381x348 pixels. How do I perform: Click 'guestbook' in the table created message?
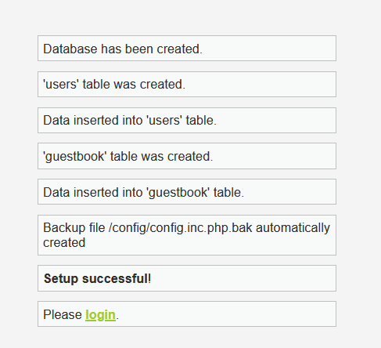coord(75,157)
